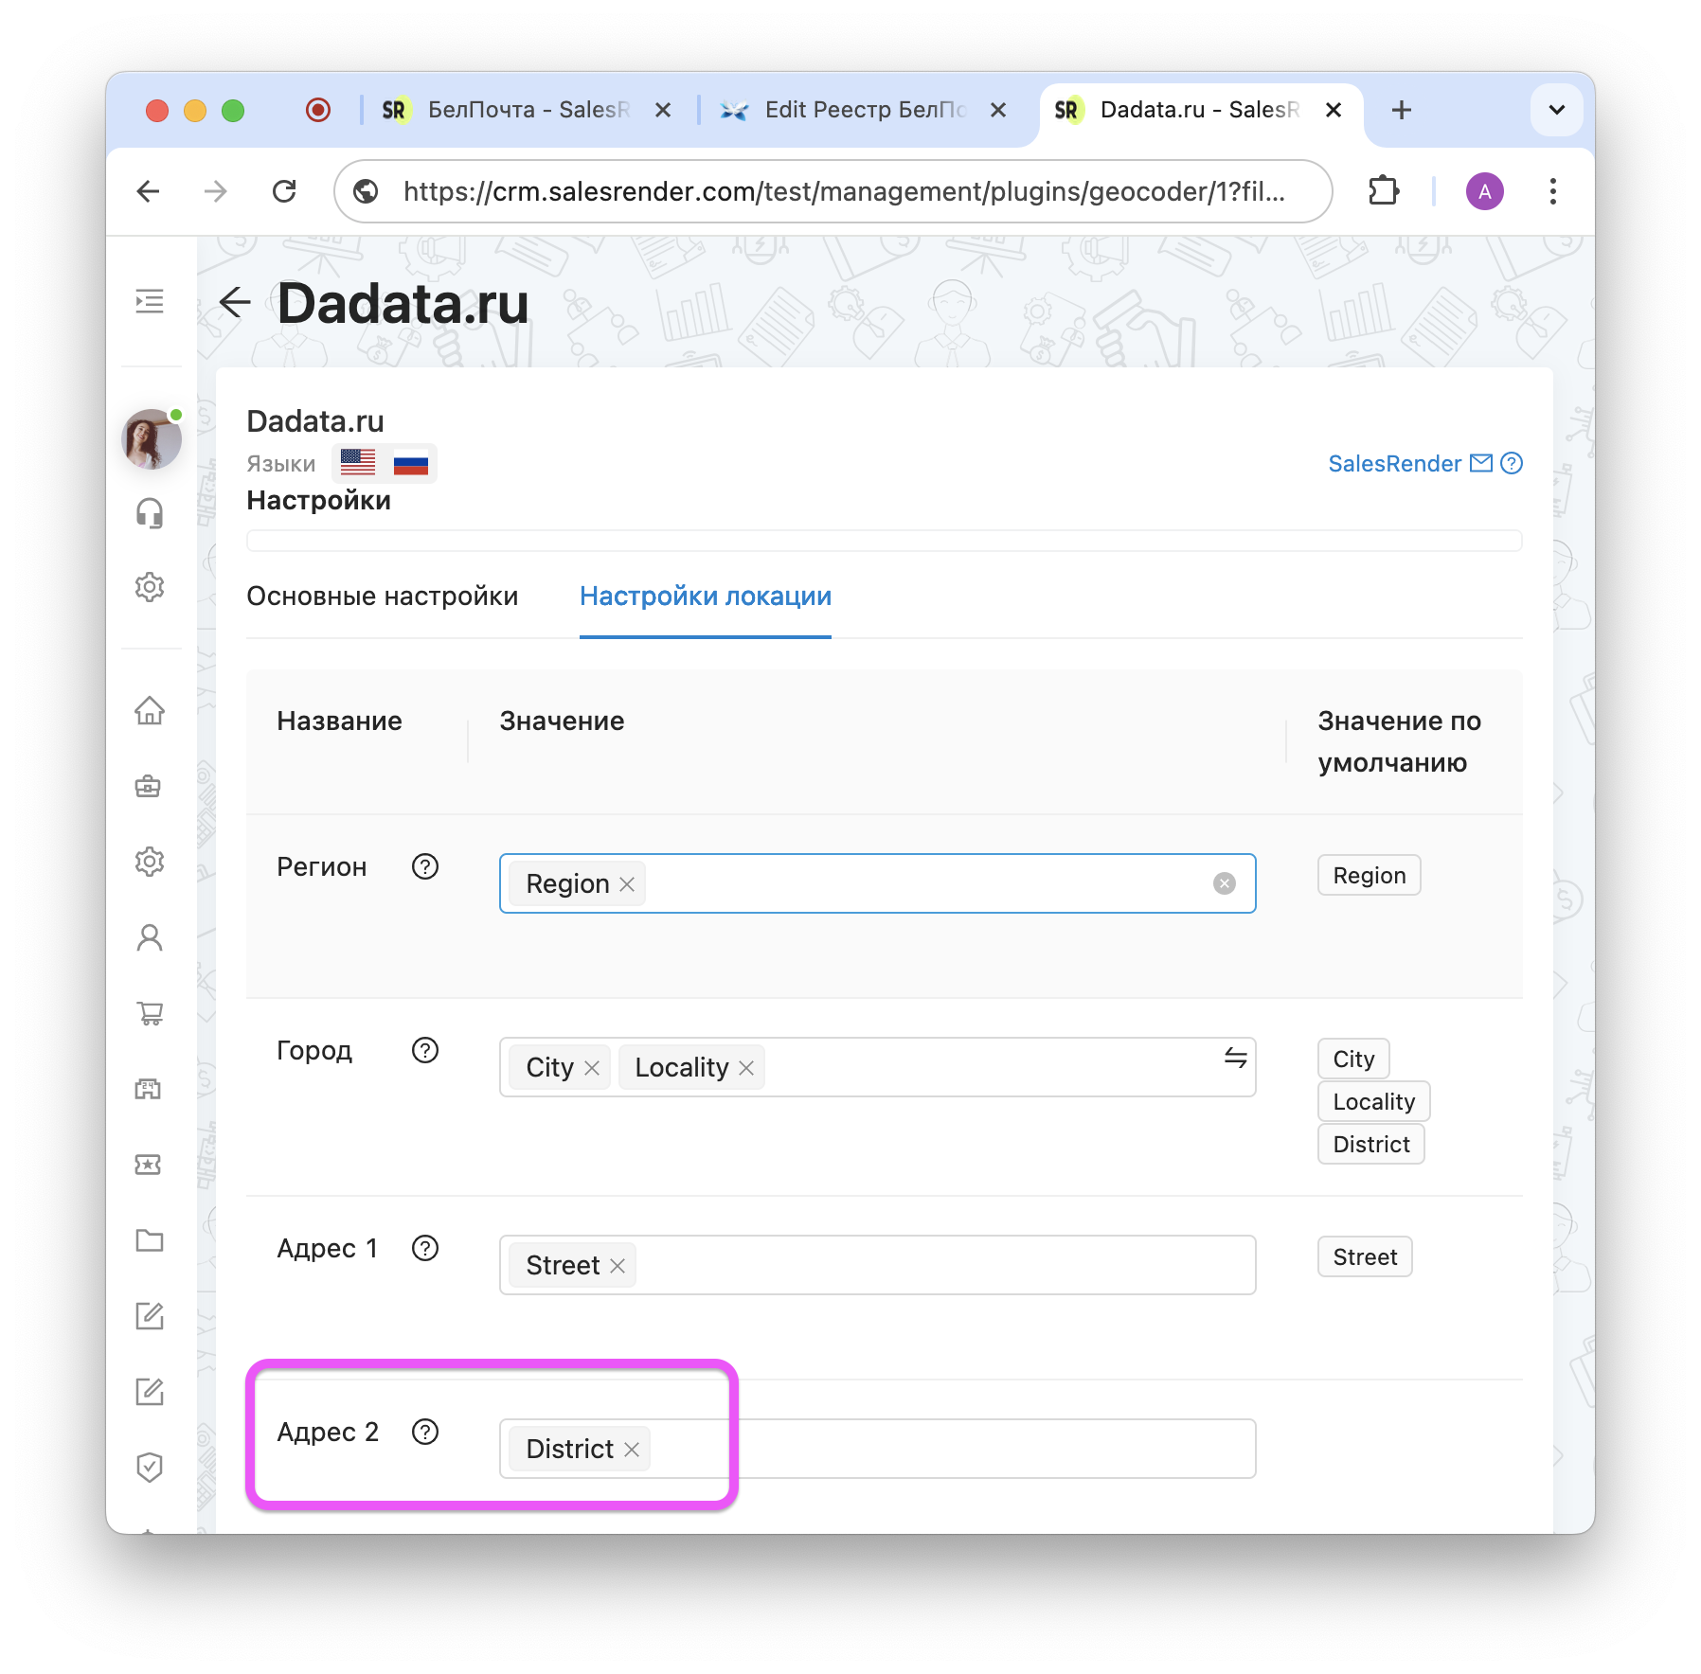Image resolution: width=1701 pixels, height=1674 pixels.
Task: Click the SalesRender developer link
Action: (1394, 463)
